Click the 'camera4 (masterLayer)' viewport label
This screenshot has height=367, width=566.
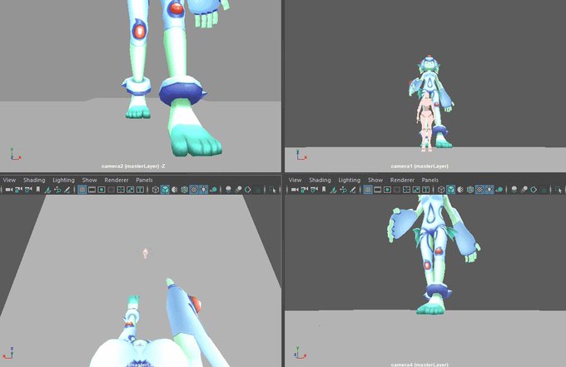click(x=420, y=365)
